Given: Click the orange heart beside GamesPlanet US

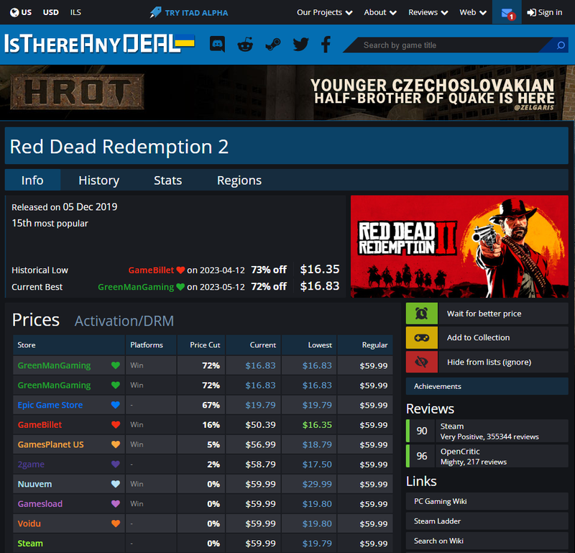Looking at the screenshot, I should pos(116,444).
